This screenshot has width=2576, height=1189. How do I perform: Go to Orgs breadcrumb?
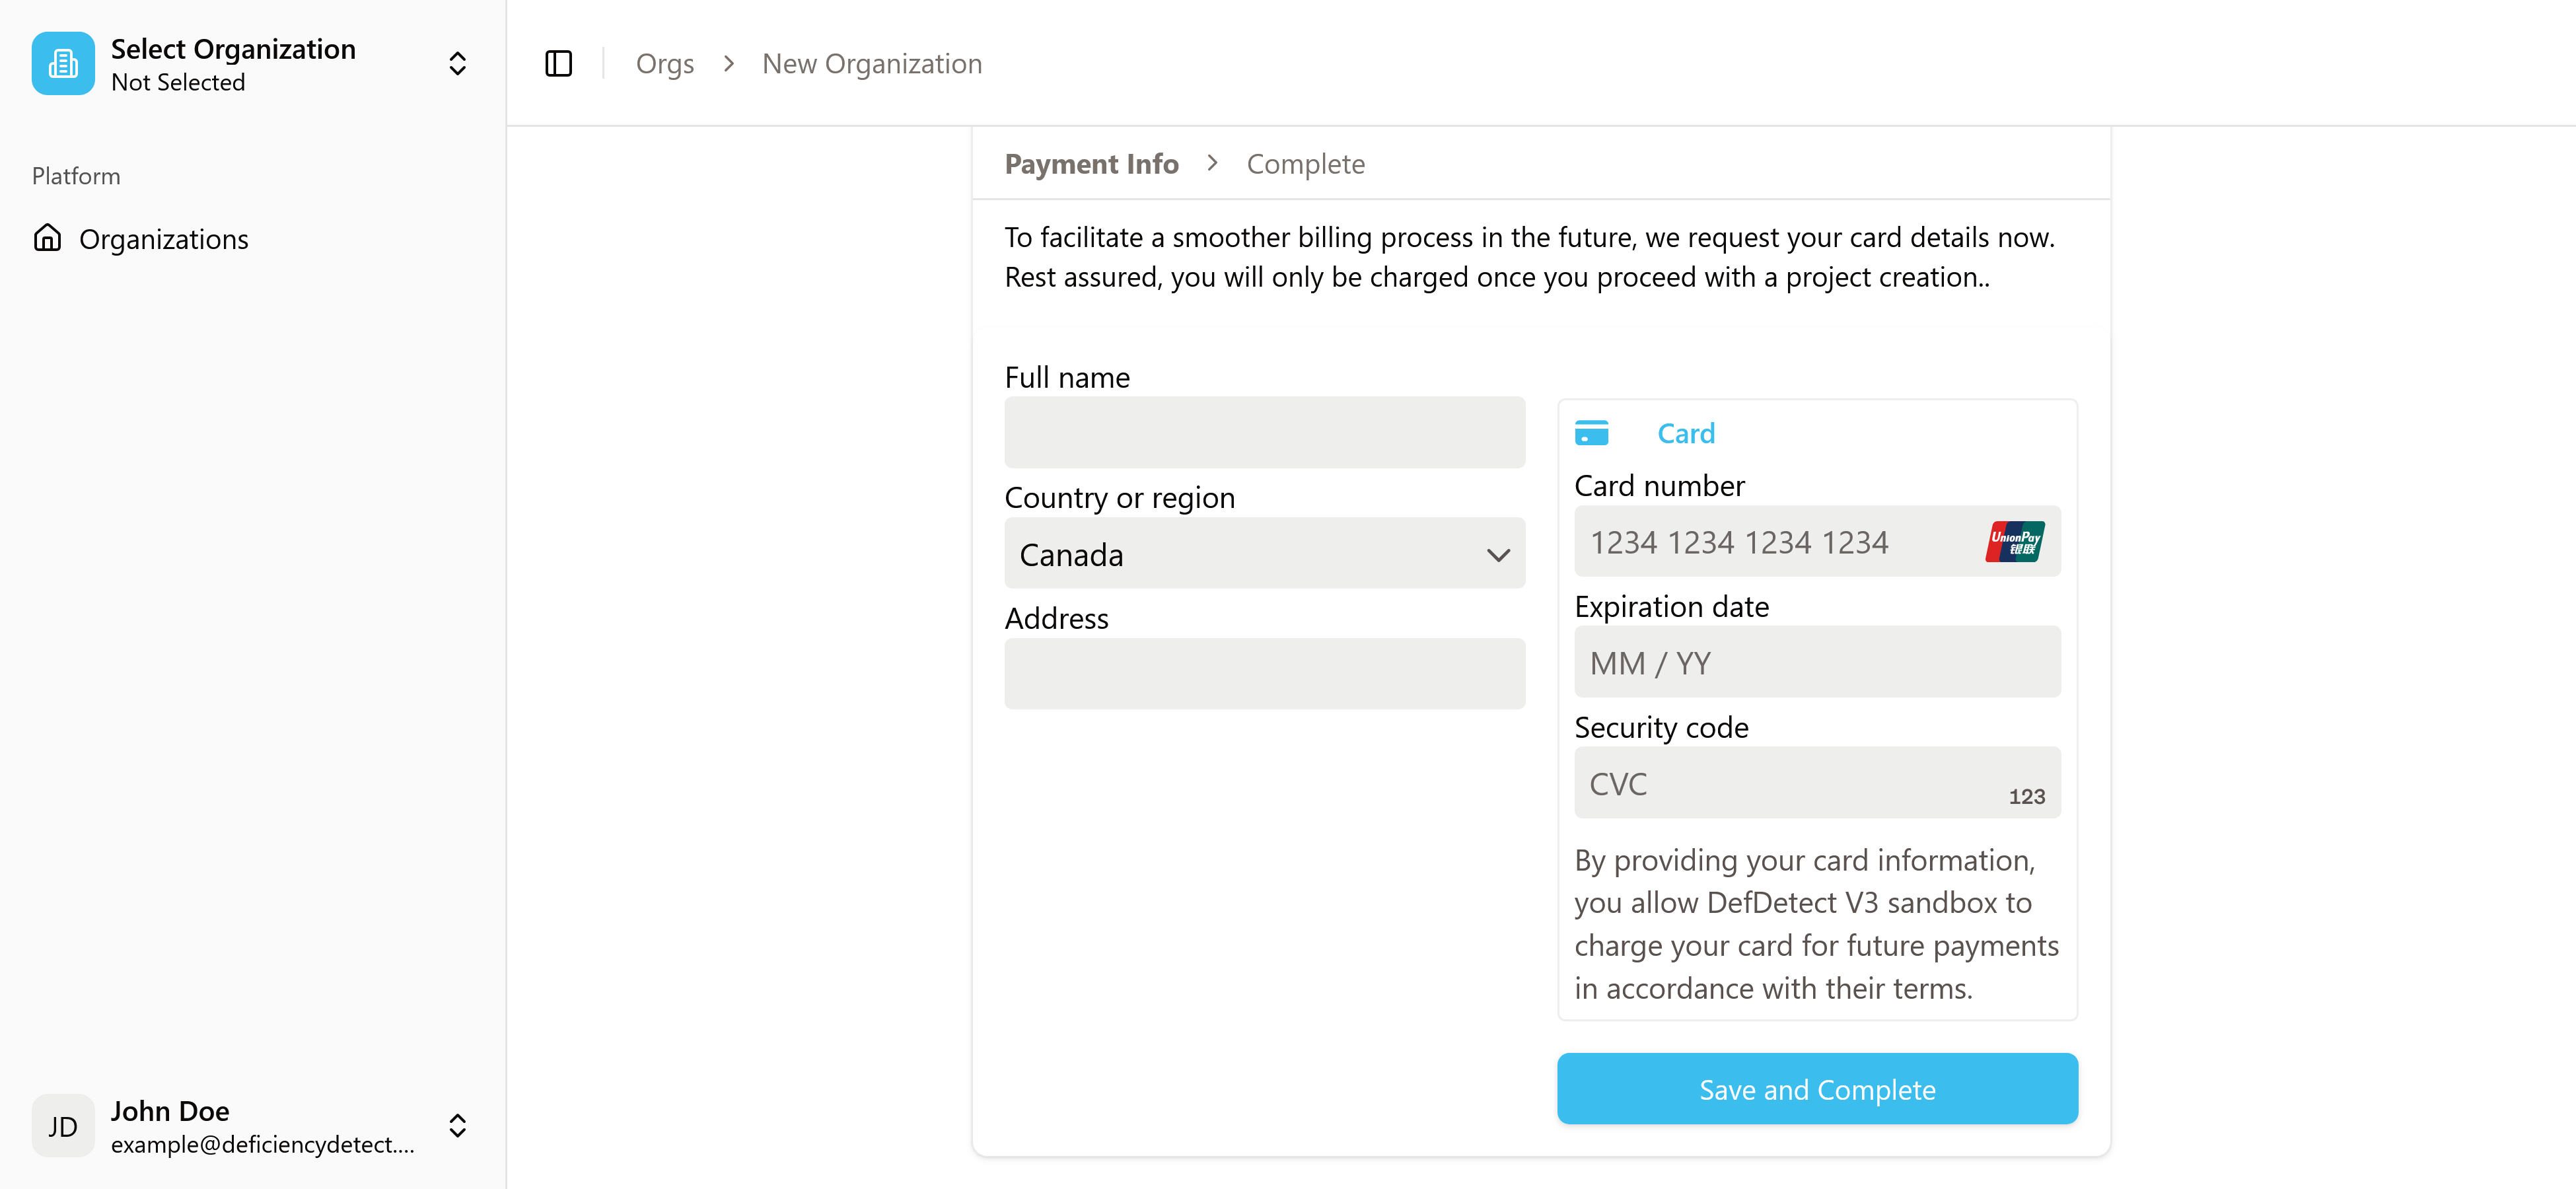tap(665, 64)
